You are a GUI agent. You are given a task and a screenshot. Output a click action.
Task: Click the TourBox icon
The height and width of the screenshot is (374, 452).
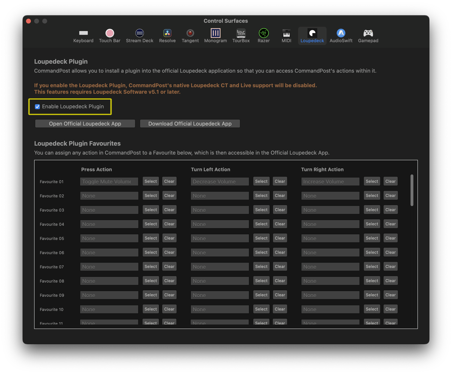[241, 35]
